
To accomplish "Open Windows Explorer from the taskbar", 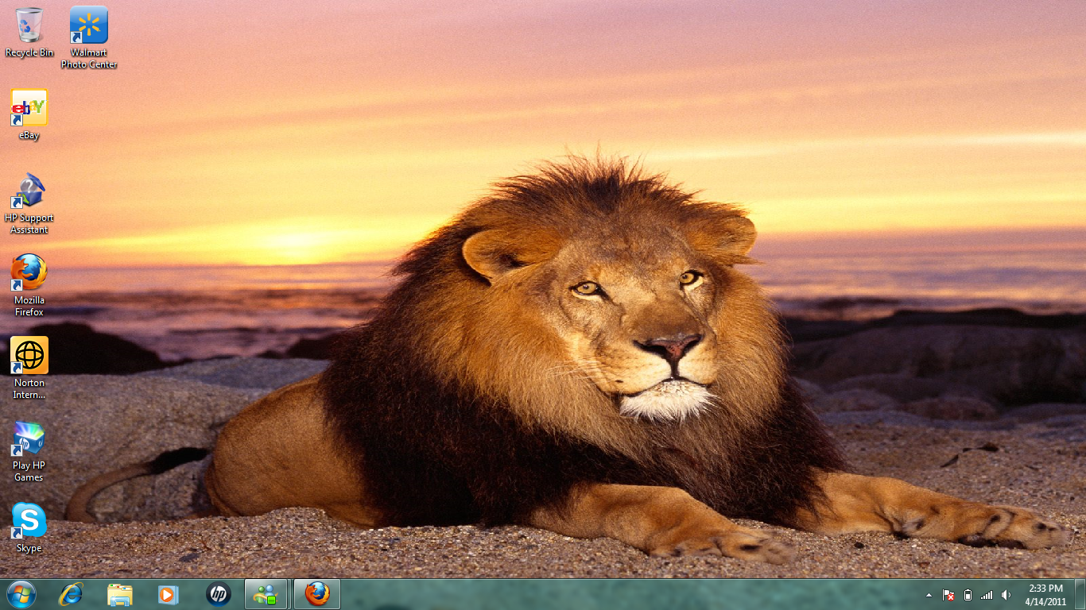I will pyautogui.click(x=120, y=594).
